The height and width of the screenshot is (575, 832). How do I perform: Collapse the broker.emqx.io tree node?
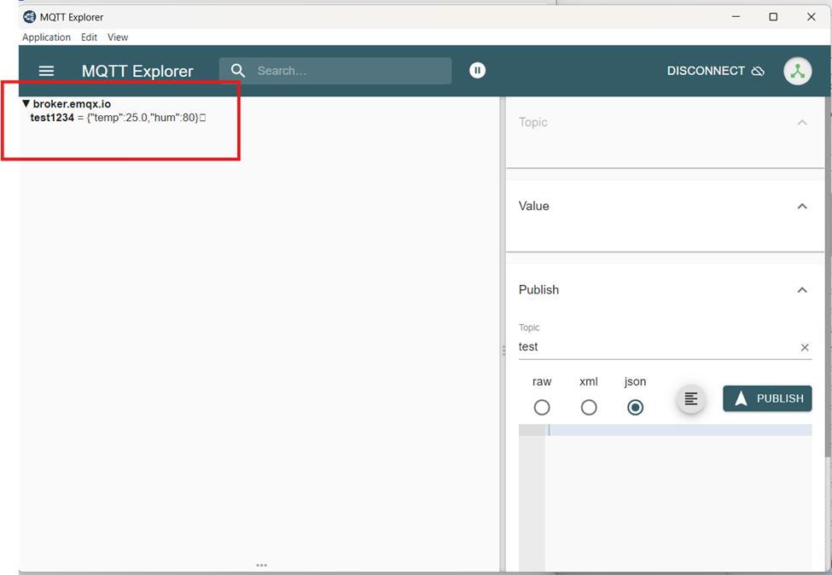point(26,104)
